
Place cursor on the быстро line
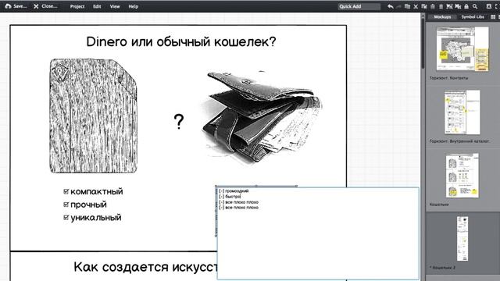coord(230,197)
